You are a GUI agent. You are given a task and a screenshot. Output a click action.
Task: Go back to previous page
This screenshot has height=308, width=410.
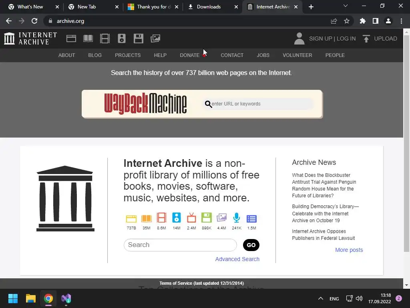coord(9,21)
